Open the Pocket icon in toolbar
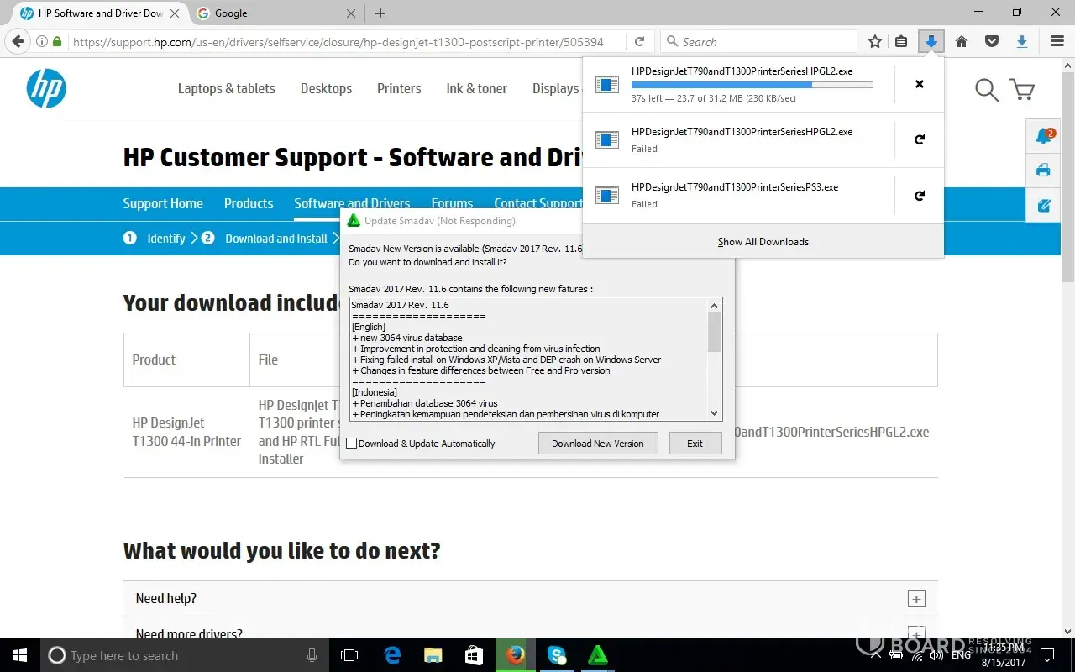The image size is (1075, 672). point(992,42)
